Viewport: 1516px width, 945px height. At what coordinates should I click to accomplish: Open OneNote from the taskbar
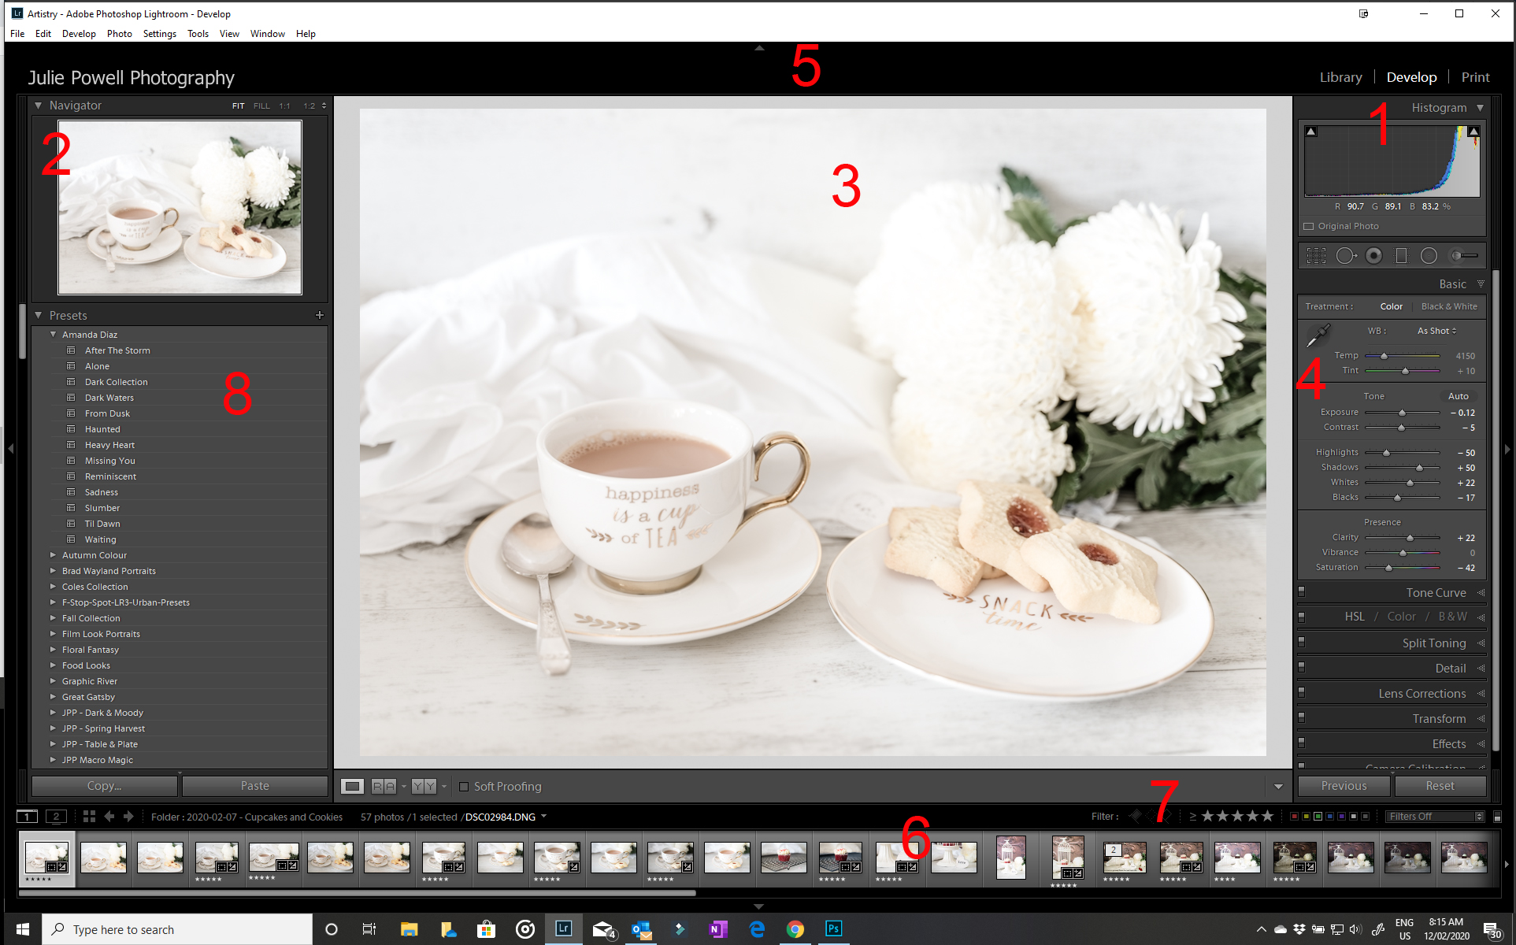point(717,929)
